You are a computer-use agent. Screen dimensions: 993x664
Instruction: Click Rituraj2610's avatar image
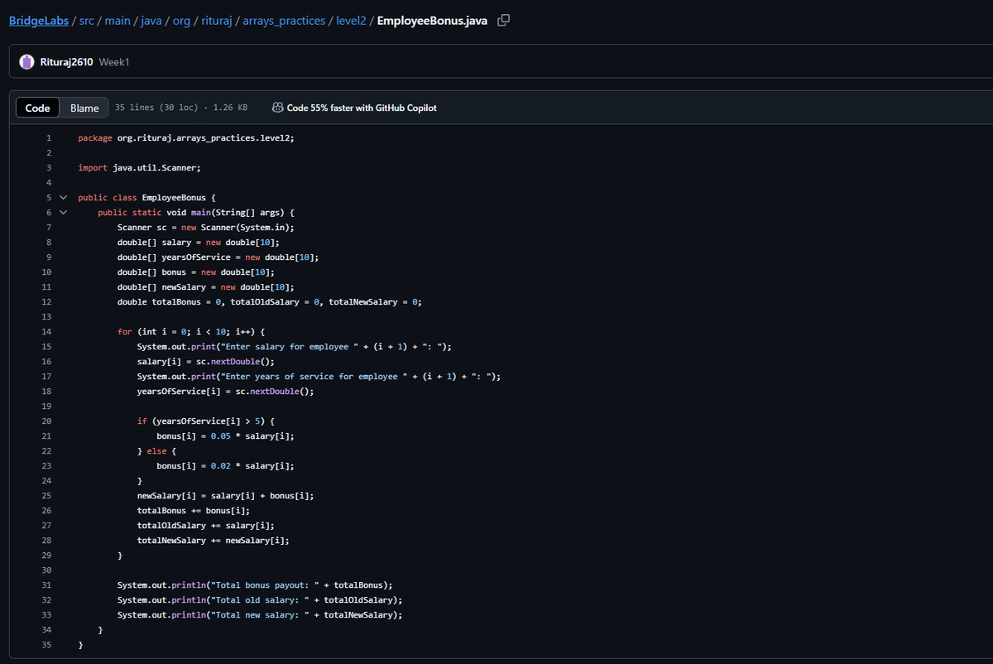26,62
